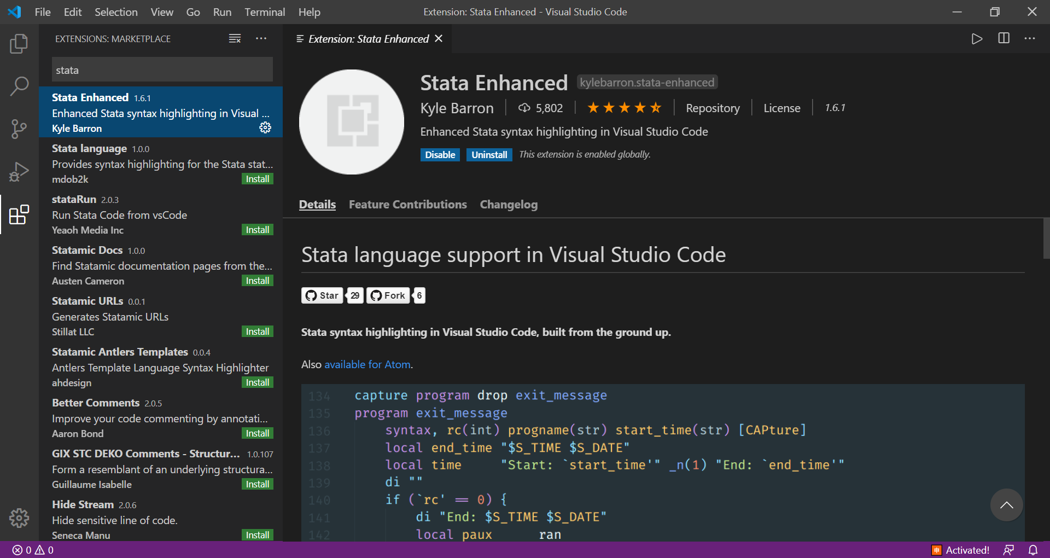Click inside the extensions search input field
The height and width of the screenshot is (558, 1050).
click(x=162, y=69)
